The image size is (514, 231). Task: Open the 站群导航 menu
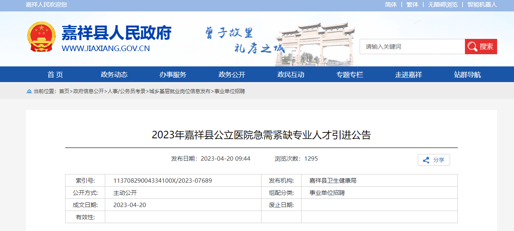tap(467, 75)
